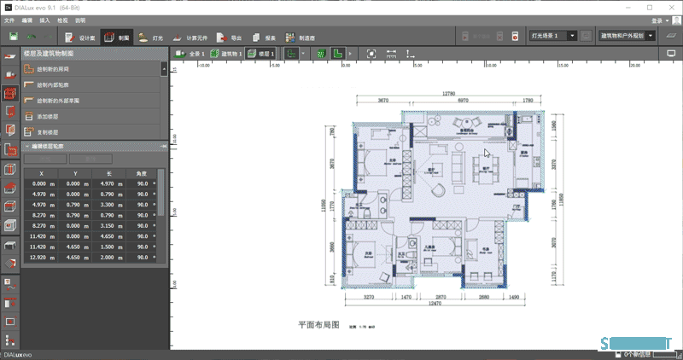Open the 文件 menu

[9, 20]
